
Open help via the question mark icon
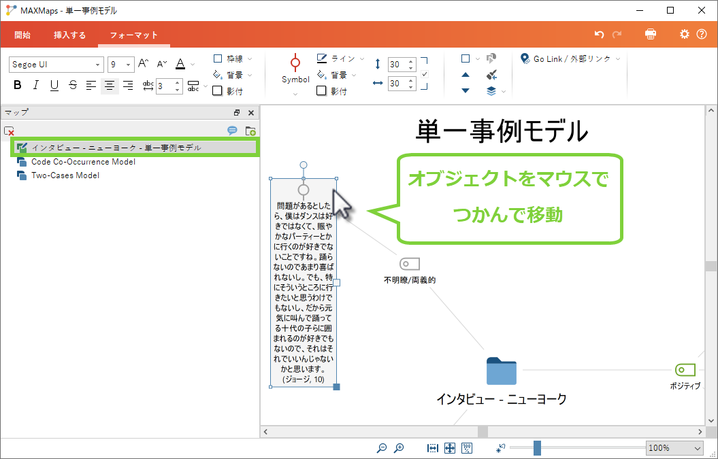[x=702, y=34]
